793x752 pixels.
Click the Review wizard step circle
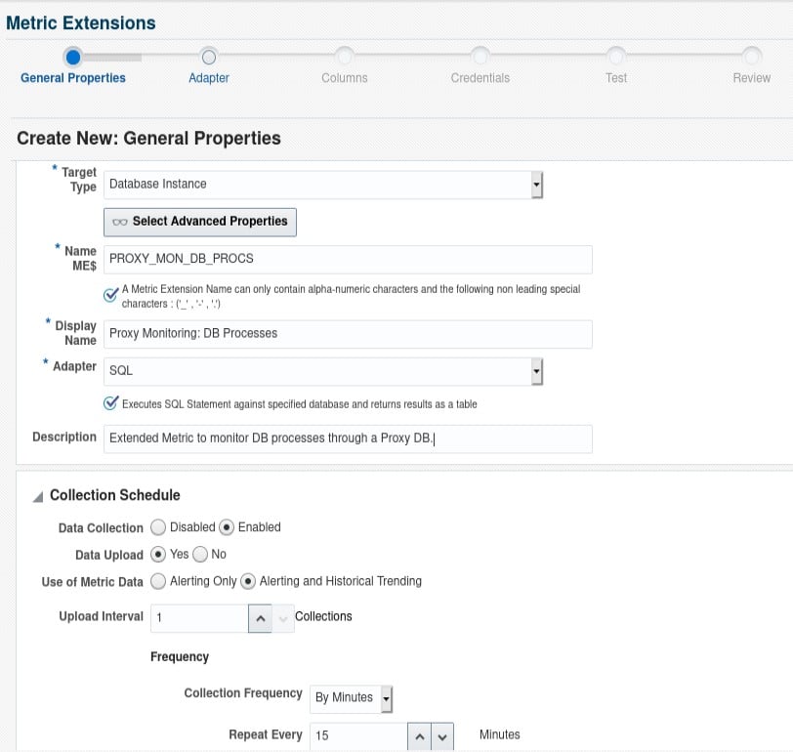[750, 57]
